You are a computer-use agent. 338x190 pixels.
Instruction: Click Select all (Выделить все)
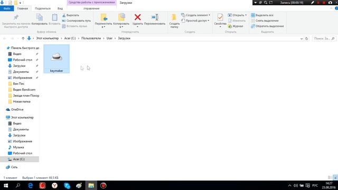(262, 15)
